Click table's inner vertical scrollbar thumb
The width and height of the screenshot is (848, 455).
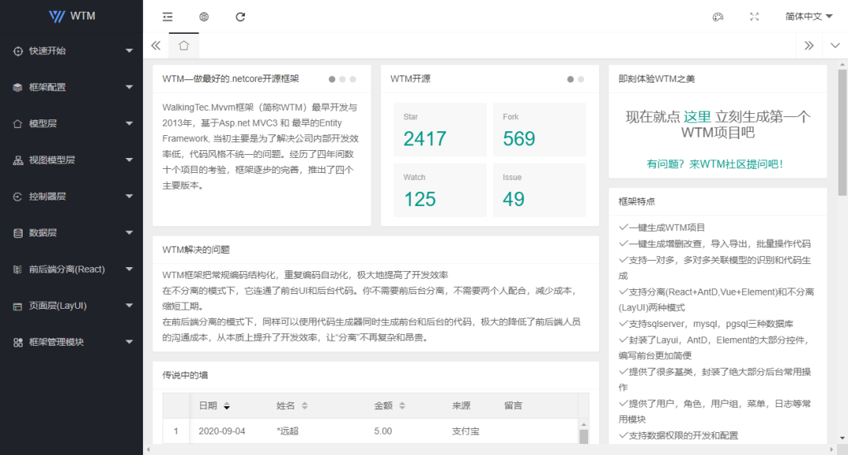click(583, 437)
